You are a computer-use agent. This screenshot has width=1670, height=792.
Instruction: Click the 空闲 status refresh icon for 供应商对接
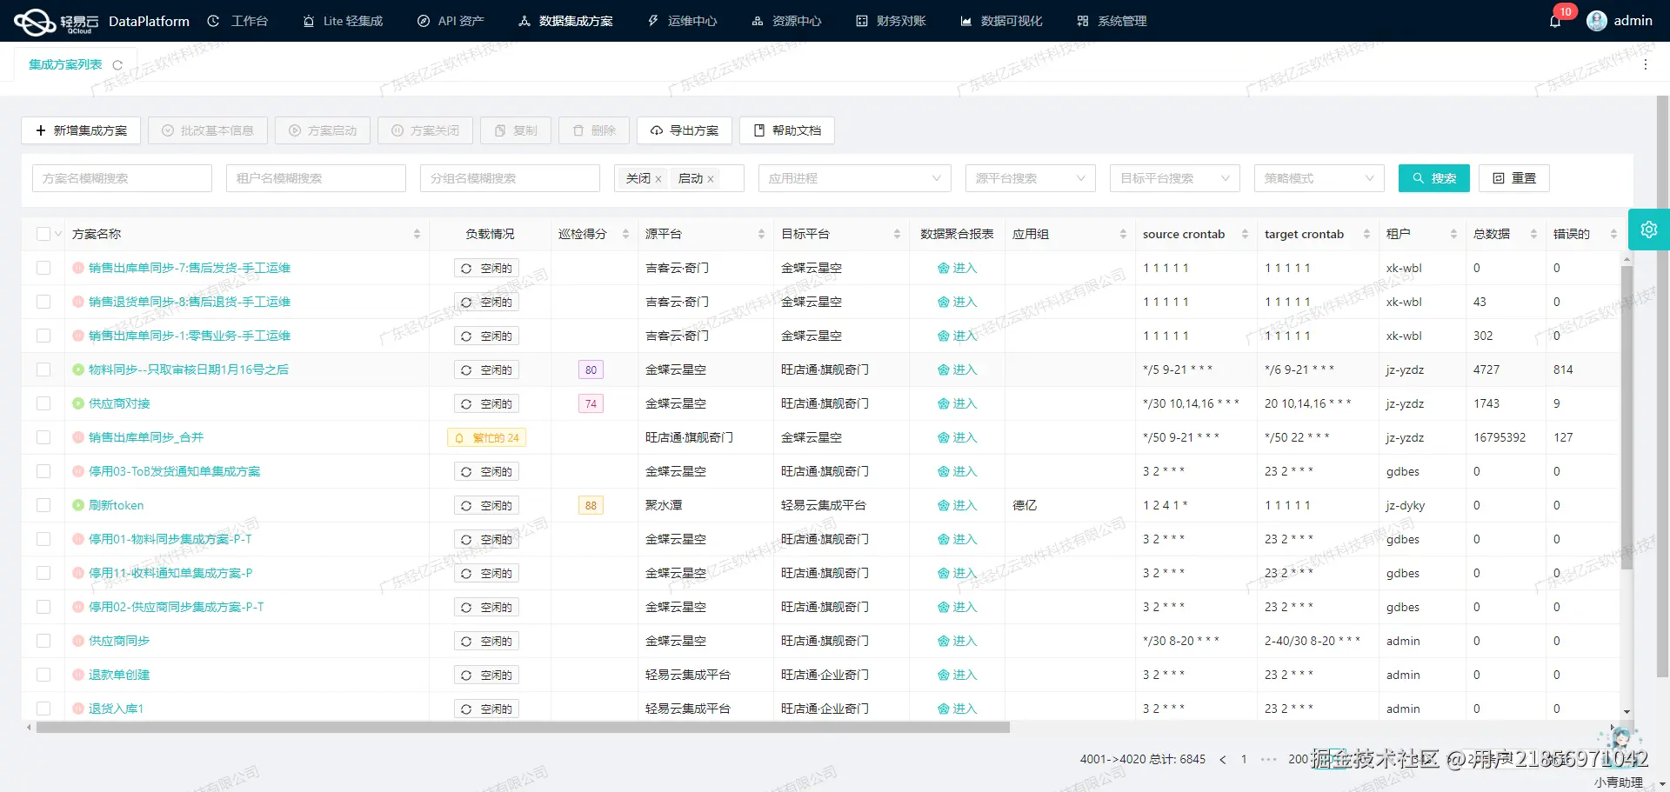[x=467, y=403]
